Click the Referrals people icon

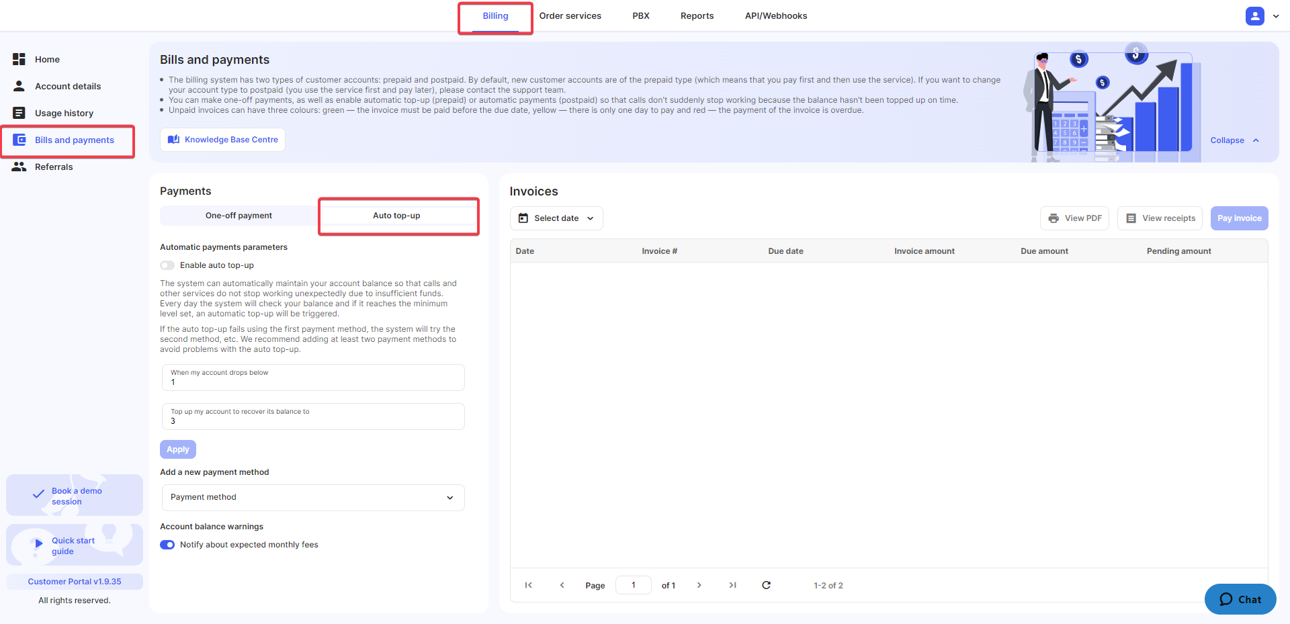pos(19,167)
